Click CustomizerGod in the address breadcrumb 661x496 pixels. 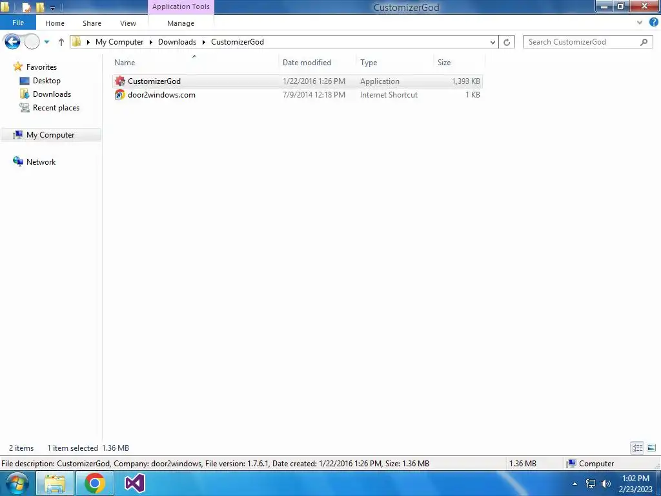[238, 42]
